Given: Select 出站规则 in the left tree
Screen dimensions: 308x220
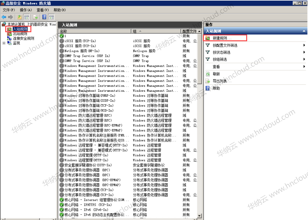Looking at the screenshot, I should click(x=20, y=34).
